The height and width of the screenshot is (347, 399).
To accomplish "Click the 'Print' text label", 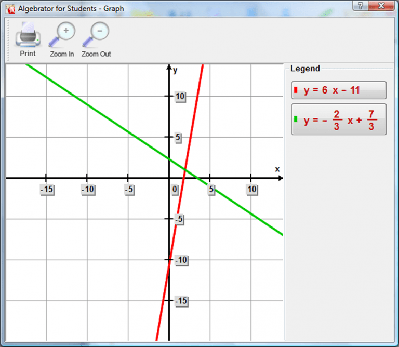I will coord(28,54).
